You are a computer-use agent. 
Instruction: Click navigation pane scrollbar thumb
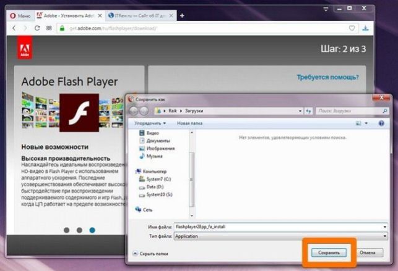coord(192,179)
